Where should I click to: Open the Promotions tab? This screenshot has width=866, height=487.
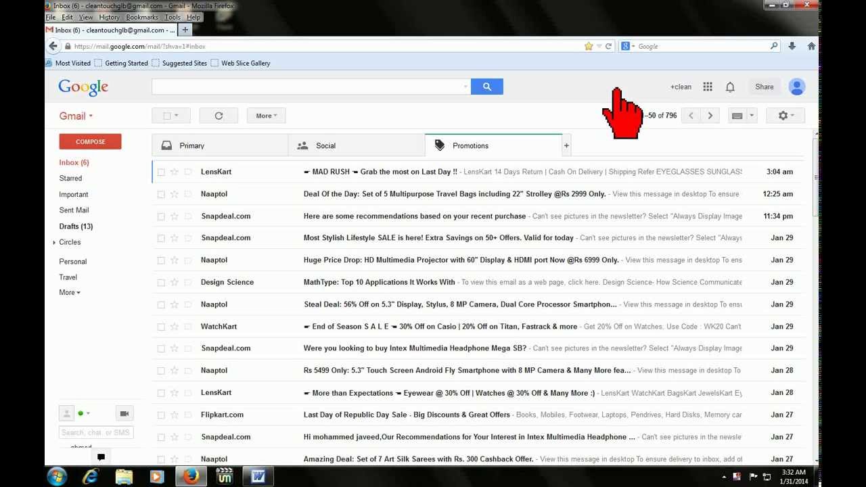pyautogui.click(x=493, y=145)
